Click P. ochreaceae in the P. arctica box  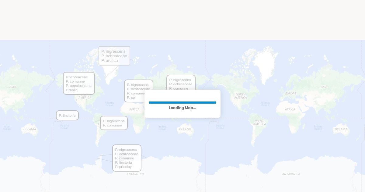(x=114, y=56)
